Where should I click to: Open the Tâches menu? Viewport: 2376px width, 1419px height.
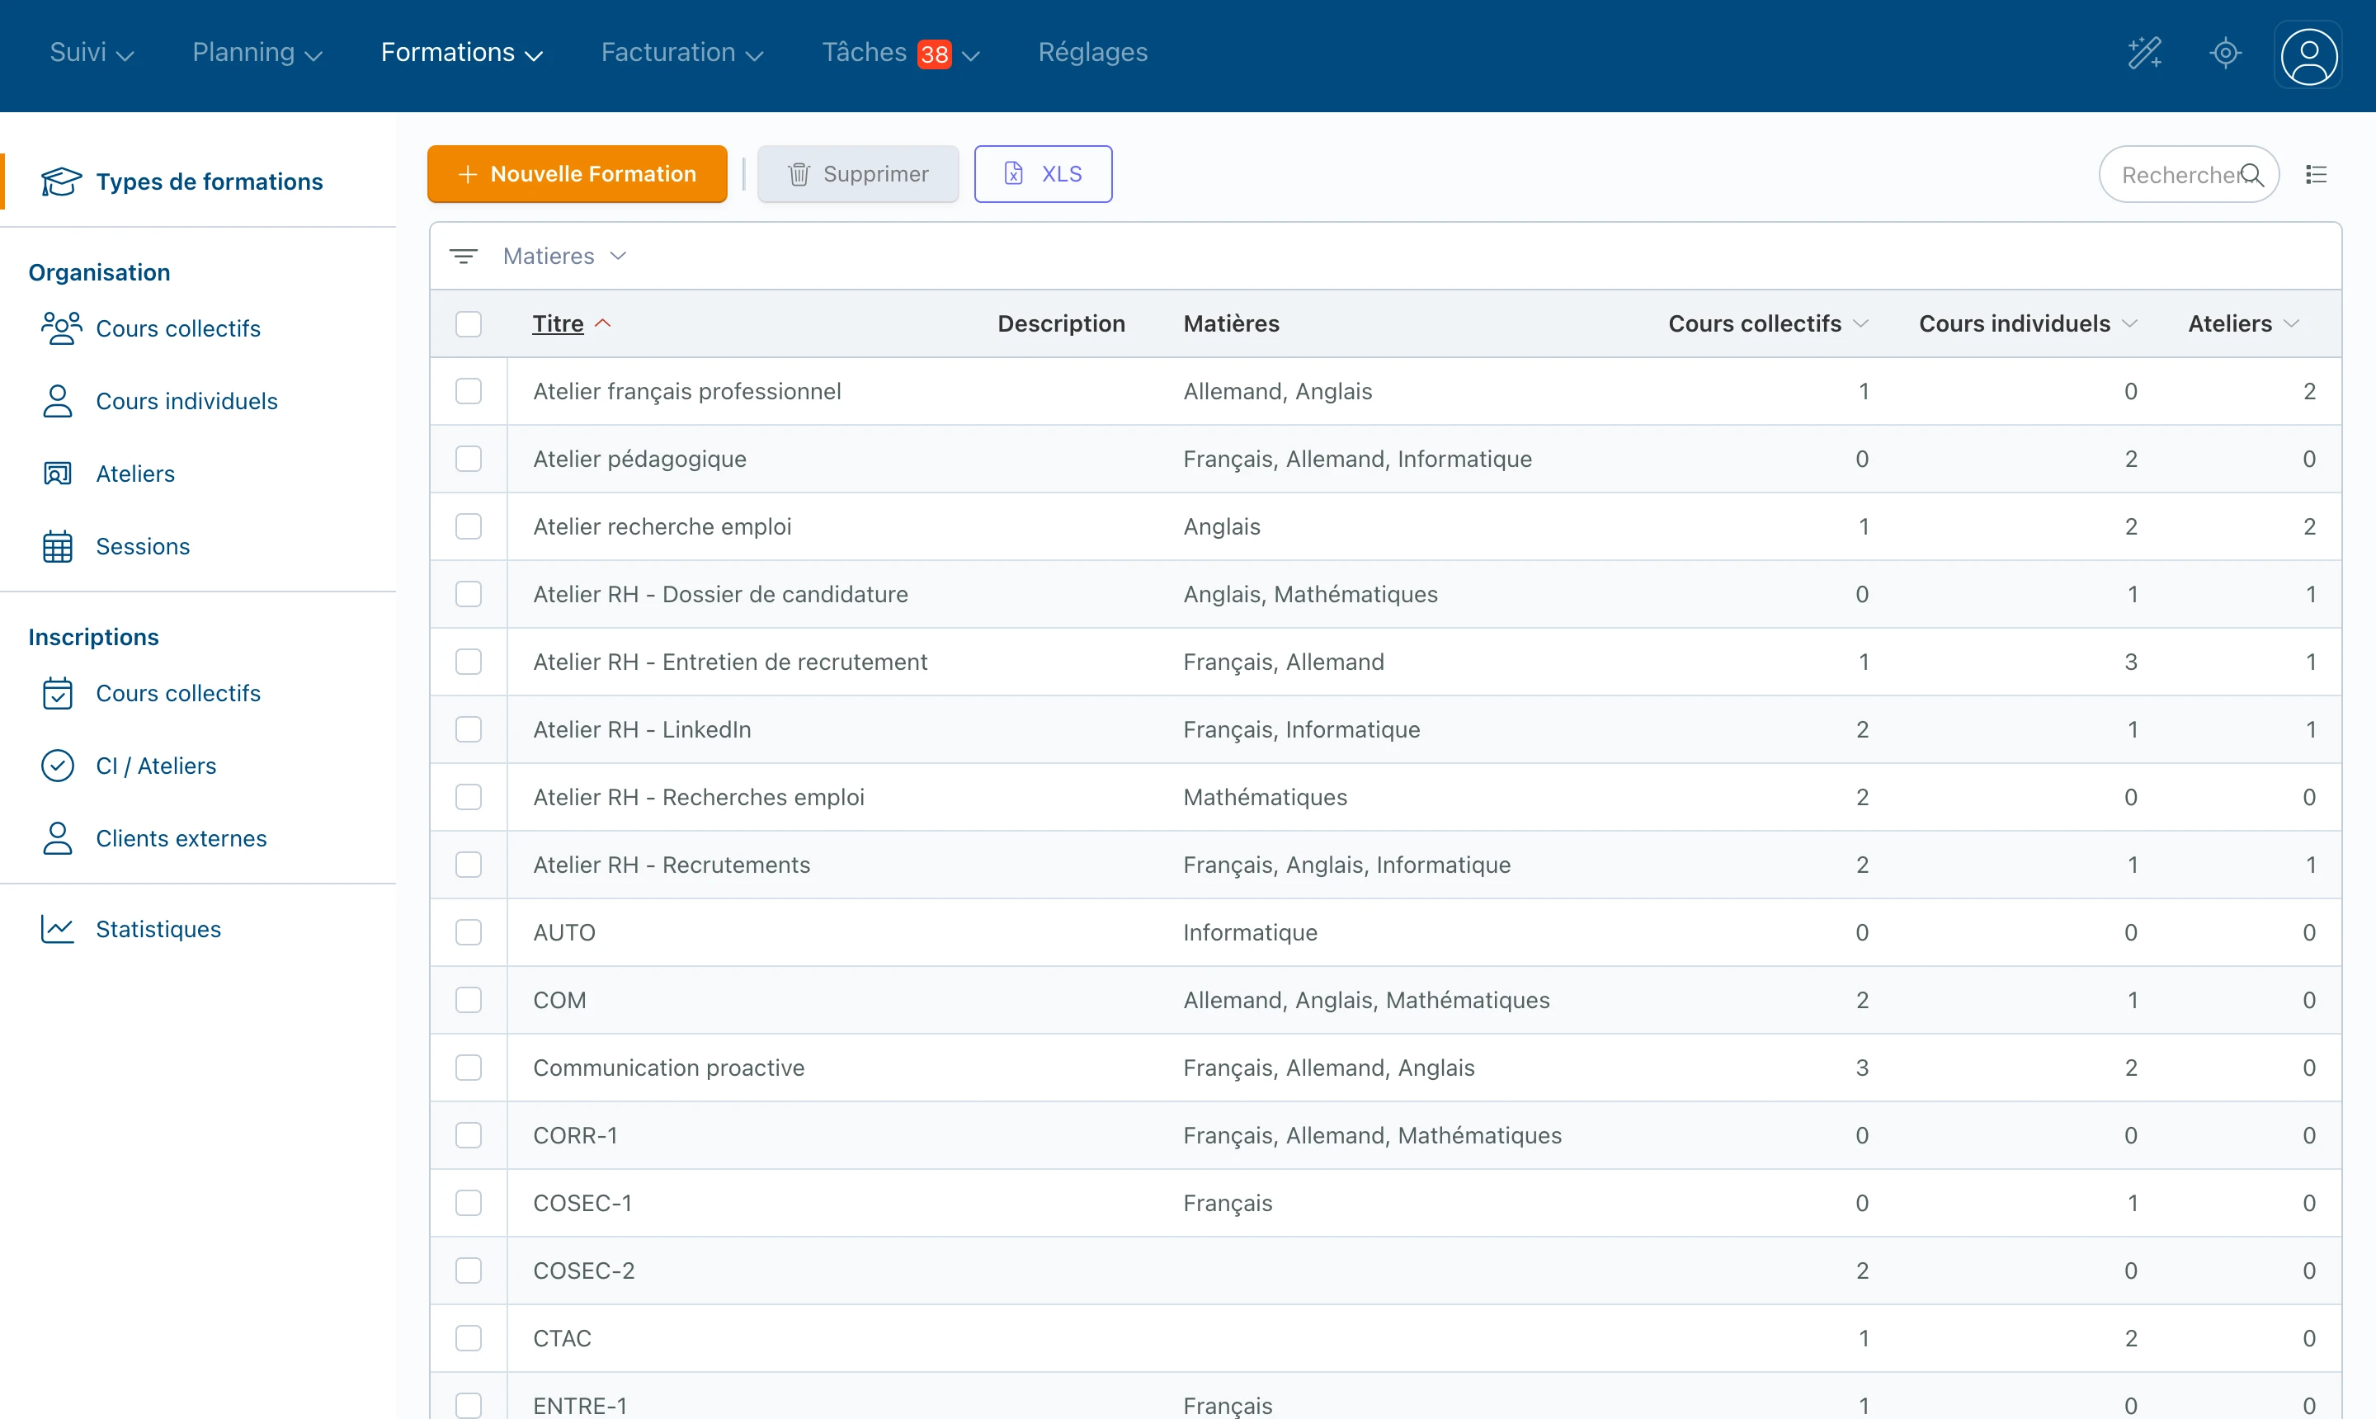(900, 53)
